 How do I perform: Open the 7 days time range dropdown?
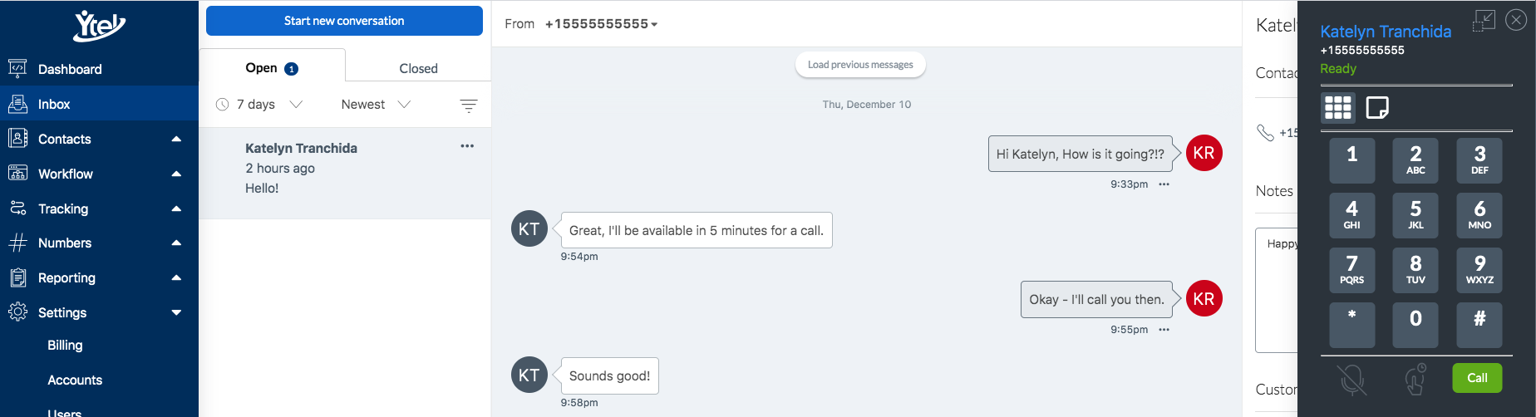[259, 105]
